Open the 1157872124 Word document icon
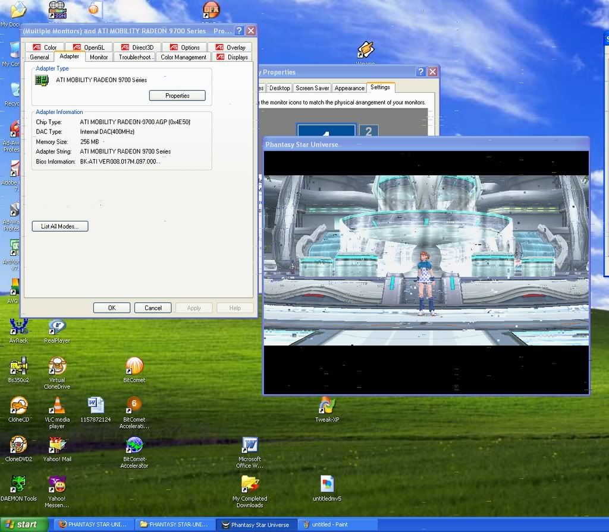The height and width of the screenshot is (532, 609). tap(96, 410)
